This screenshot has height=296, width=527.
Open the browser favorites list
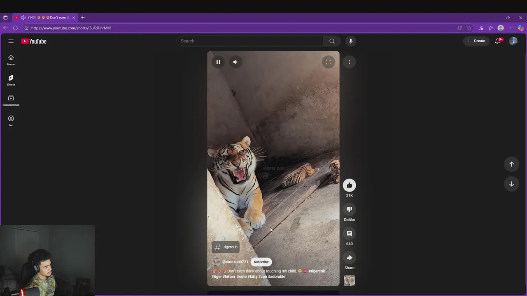(491, 28)
